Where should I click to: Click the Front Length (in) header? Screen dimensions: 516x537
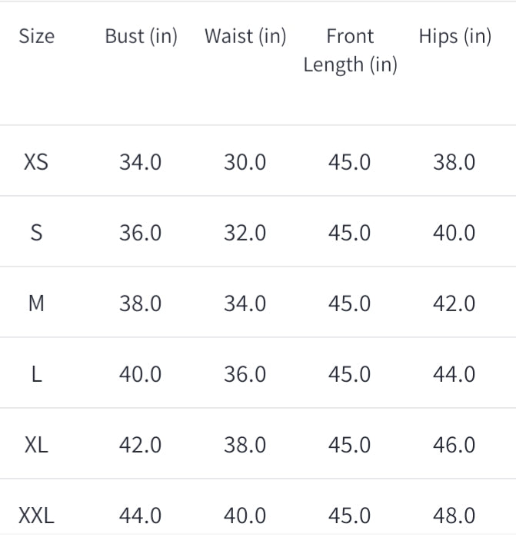click(x=350, y=50)
